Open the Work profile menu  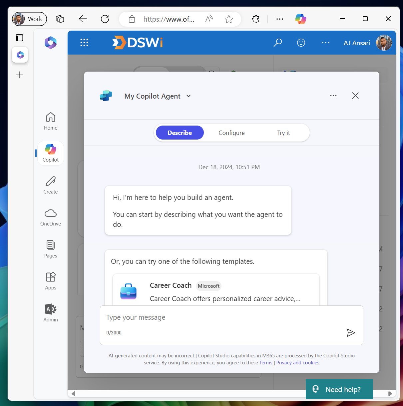coord(29,19)
